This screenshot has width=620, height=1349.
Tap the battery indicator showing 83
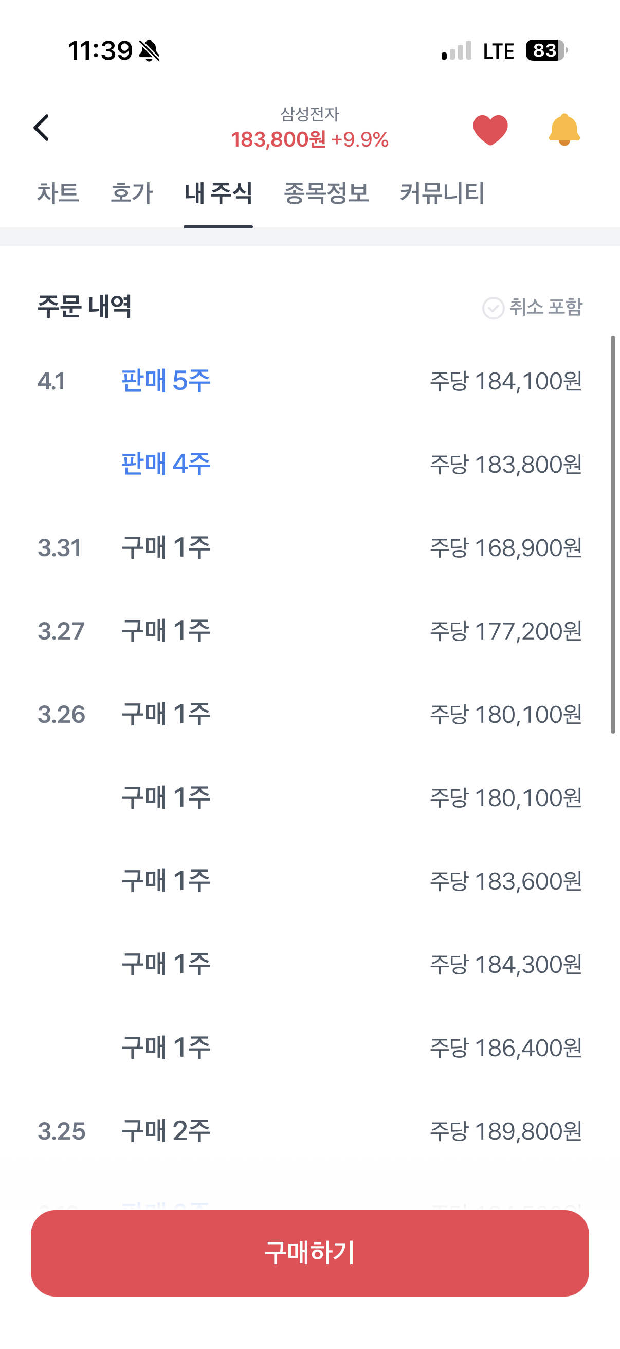(545, 51)
